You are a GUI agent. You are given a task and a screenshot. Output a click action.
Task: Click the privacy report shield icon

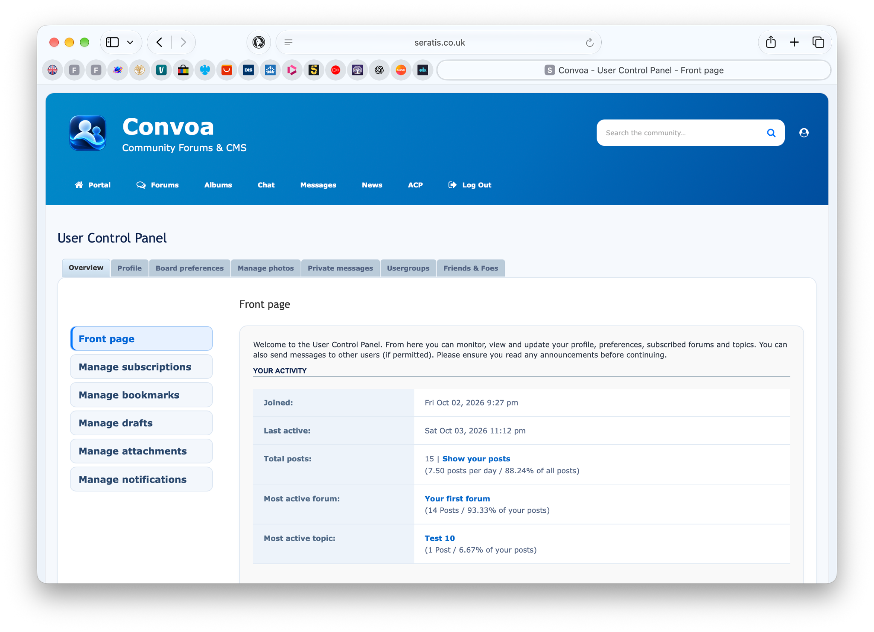259,42
